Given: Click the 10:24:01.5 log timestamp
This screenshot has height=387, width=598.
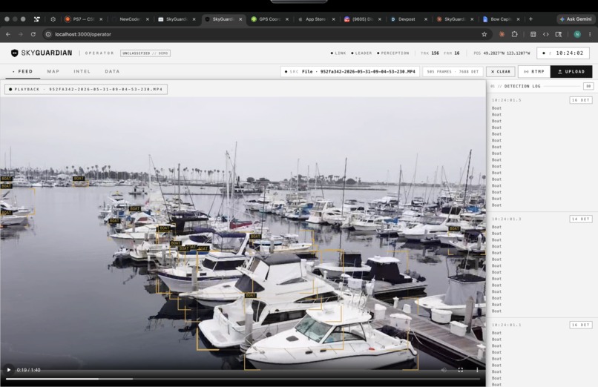Looking at the screenshot, I should pyautogui.click(x=507, y=100).
